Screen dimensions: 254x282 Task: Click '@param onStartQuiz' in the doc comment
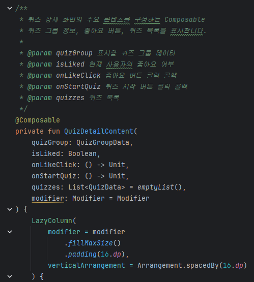coord(64,86)
